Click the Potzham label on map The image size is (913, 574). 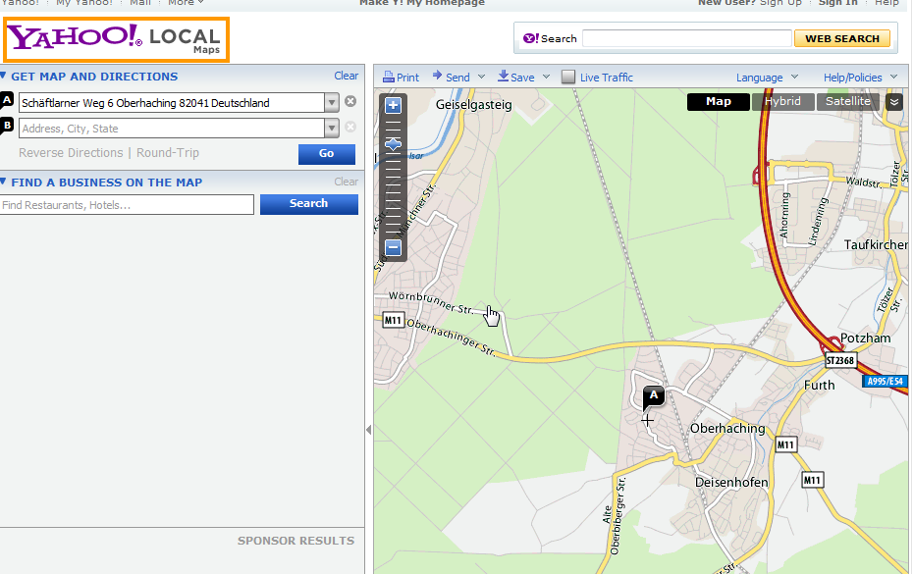[x=865, y=339]
